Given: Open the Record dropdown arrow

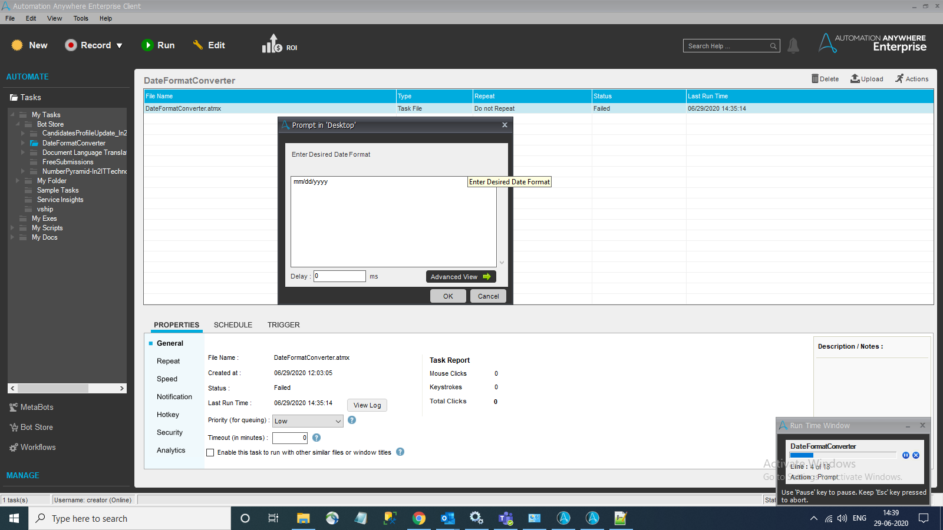Looking at the screenshot, I should point(120,45).
